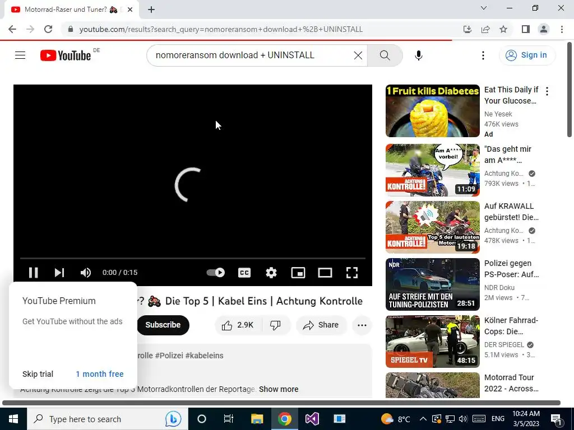The width and height of the screenshot is (574, 430).
Task: Search with your voice microphone
Action: (418, 55)
